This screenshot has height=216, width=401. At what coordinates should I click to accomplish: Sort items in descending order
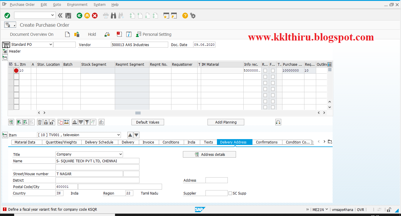(81, 122)
